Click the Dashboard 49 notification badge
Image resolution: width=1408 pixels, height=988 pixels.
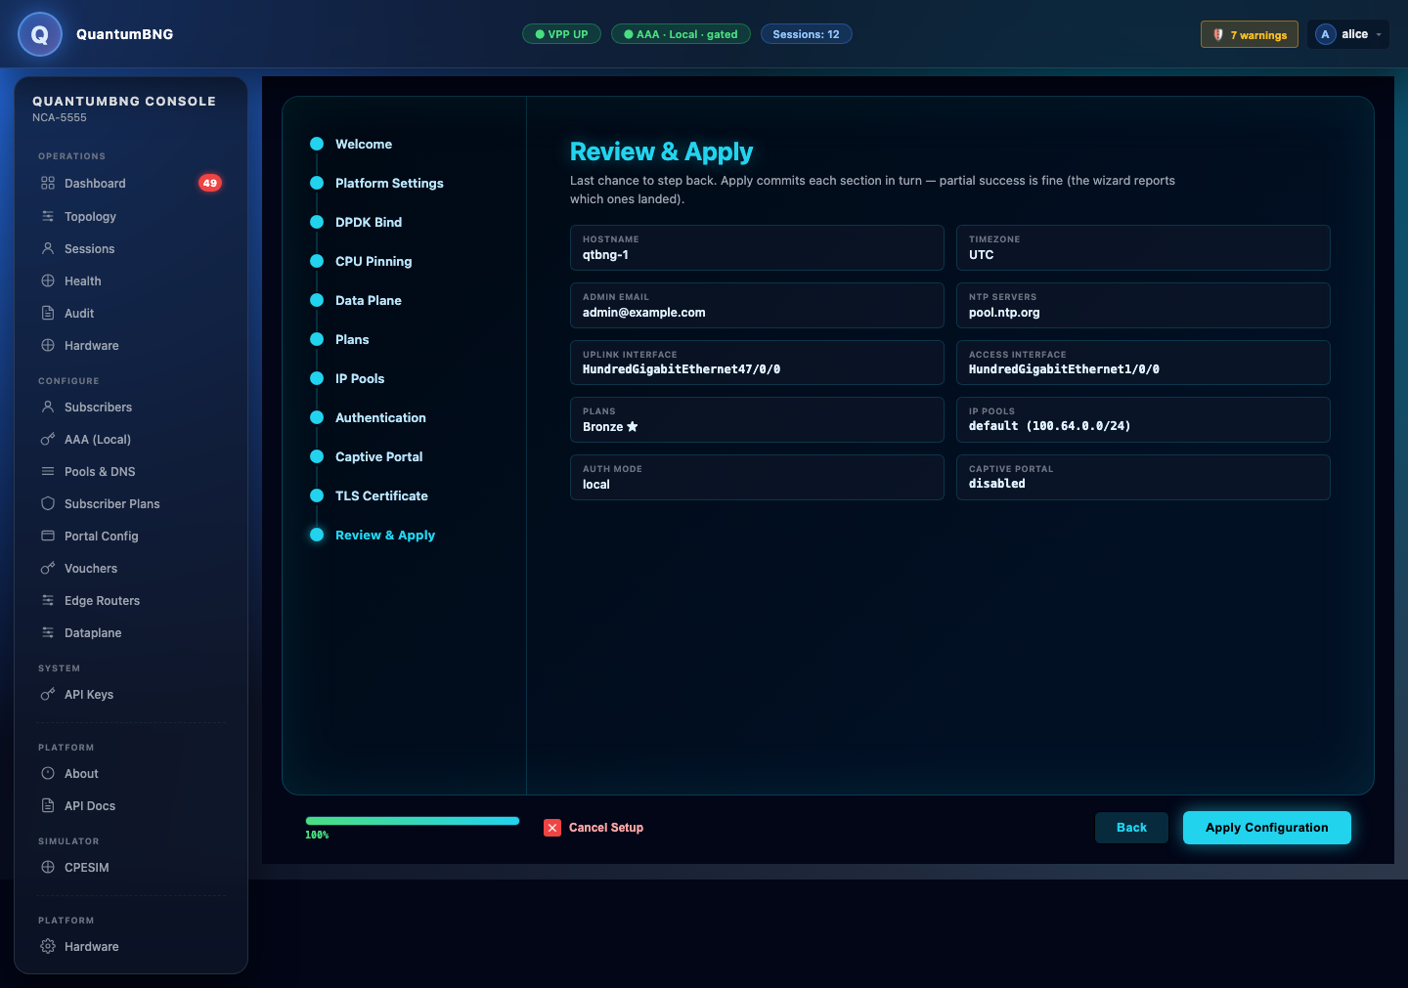210,183
